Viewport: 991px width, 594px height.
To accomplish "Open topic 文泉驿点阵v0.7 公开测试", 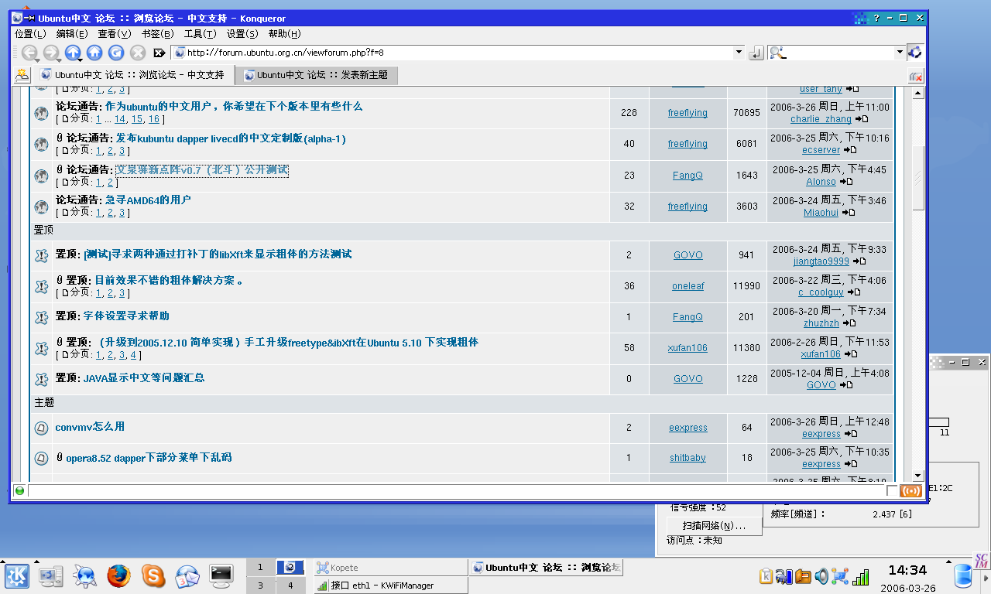I will (201, 169).
